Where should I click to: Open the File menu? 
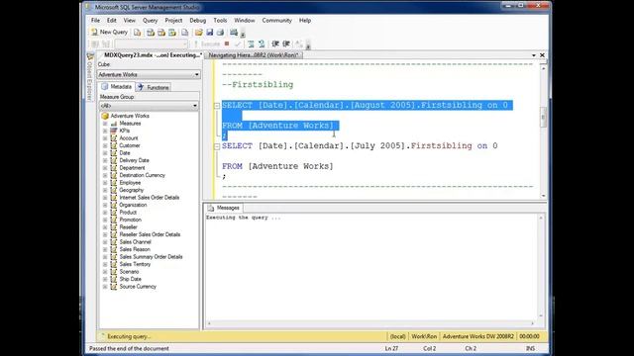click(x=95, y=20)
